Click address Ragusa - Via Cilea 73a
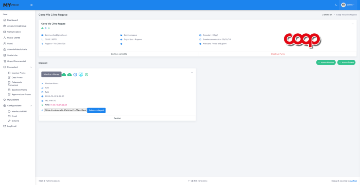 click(x=55, y=44)
